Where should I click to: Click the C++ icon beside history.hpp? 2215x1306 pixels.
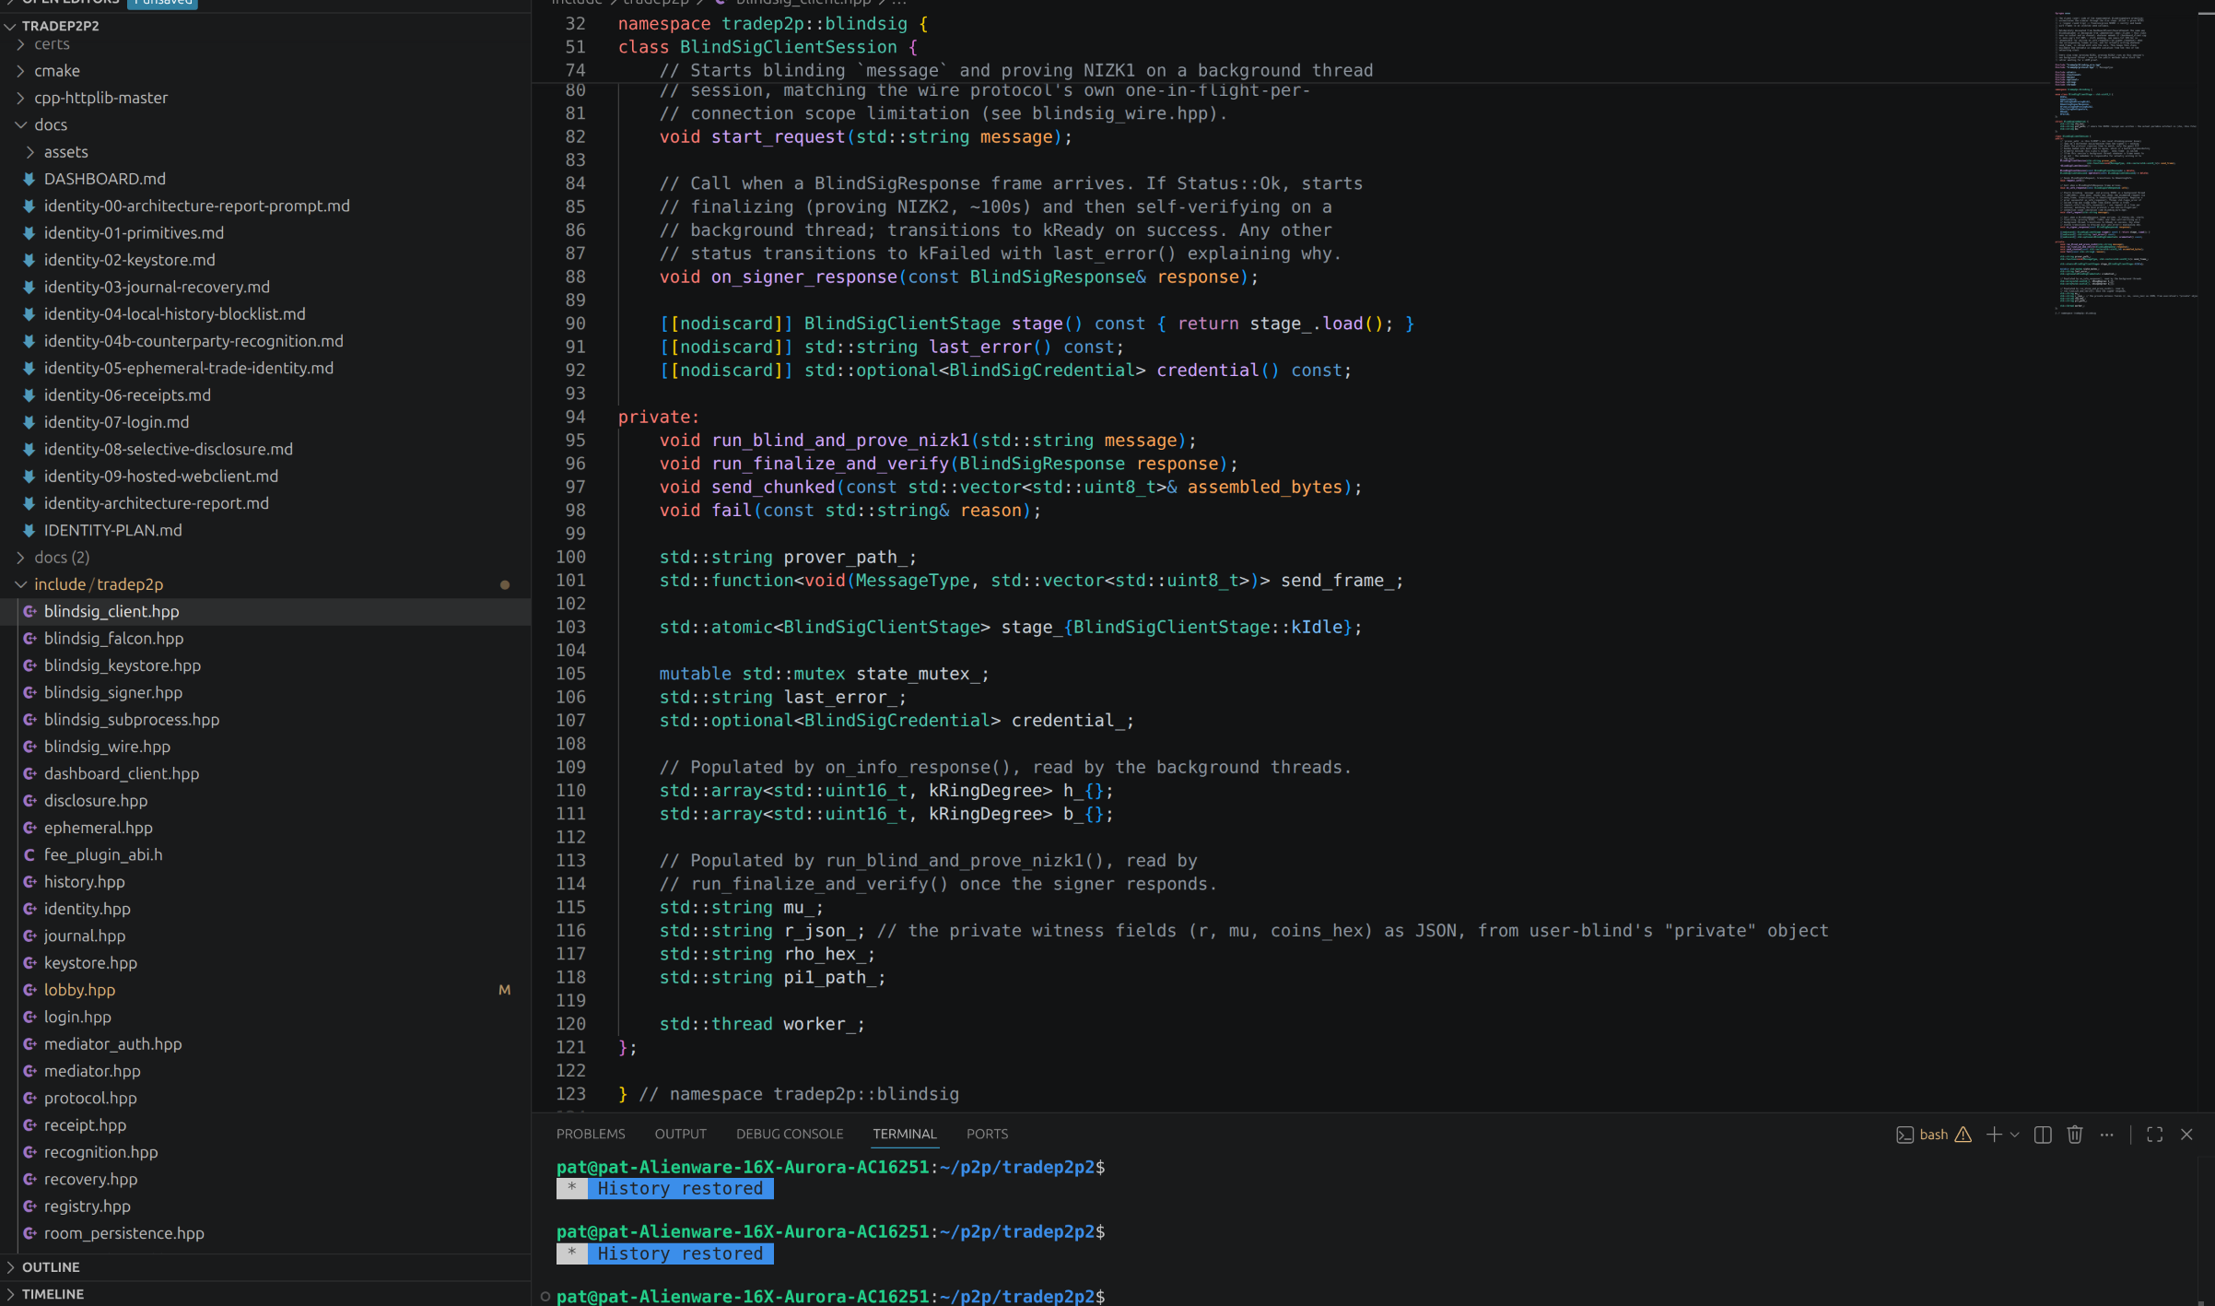29,881
